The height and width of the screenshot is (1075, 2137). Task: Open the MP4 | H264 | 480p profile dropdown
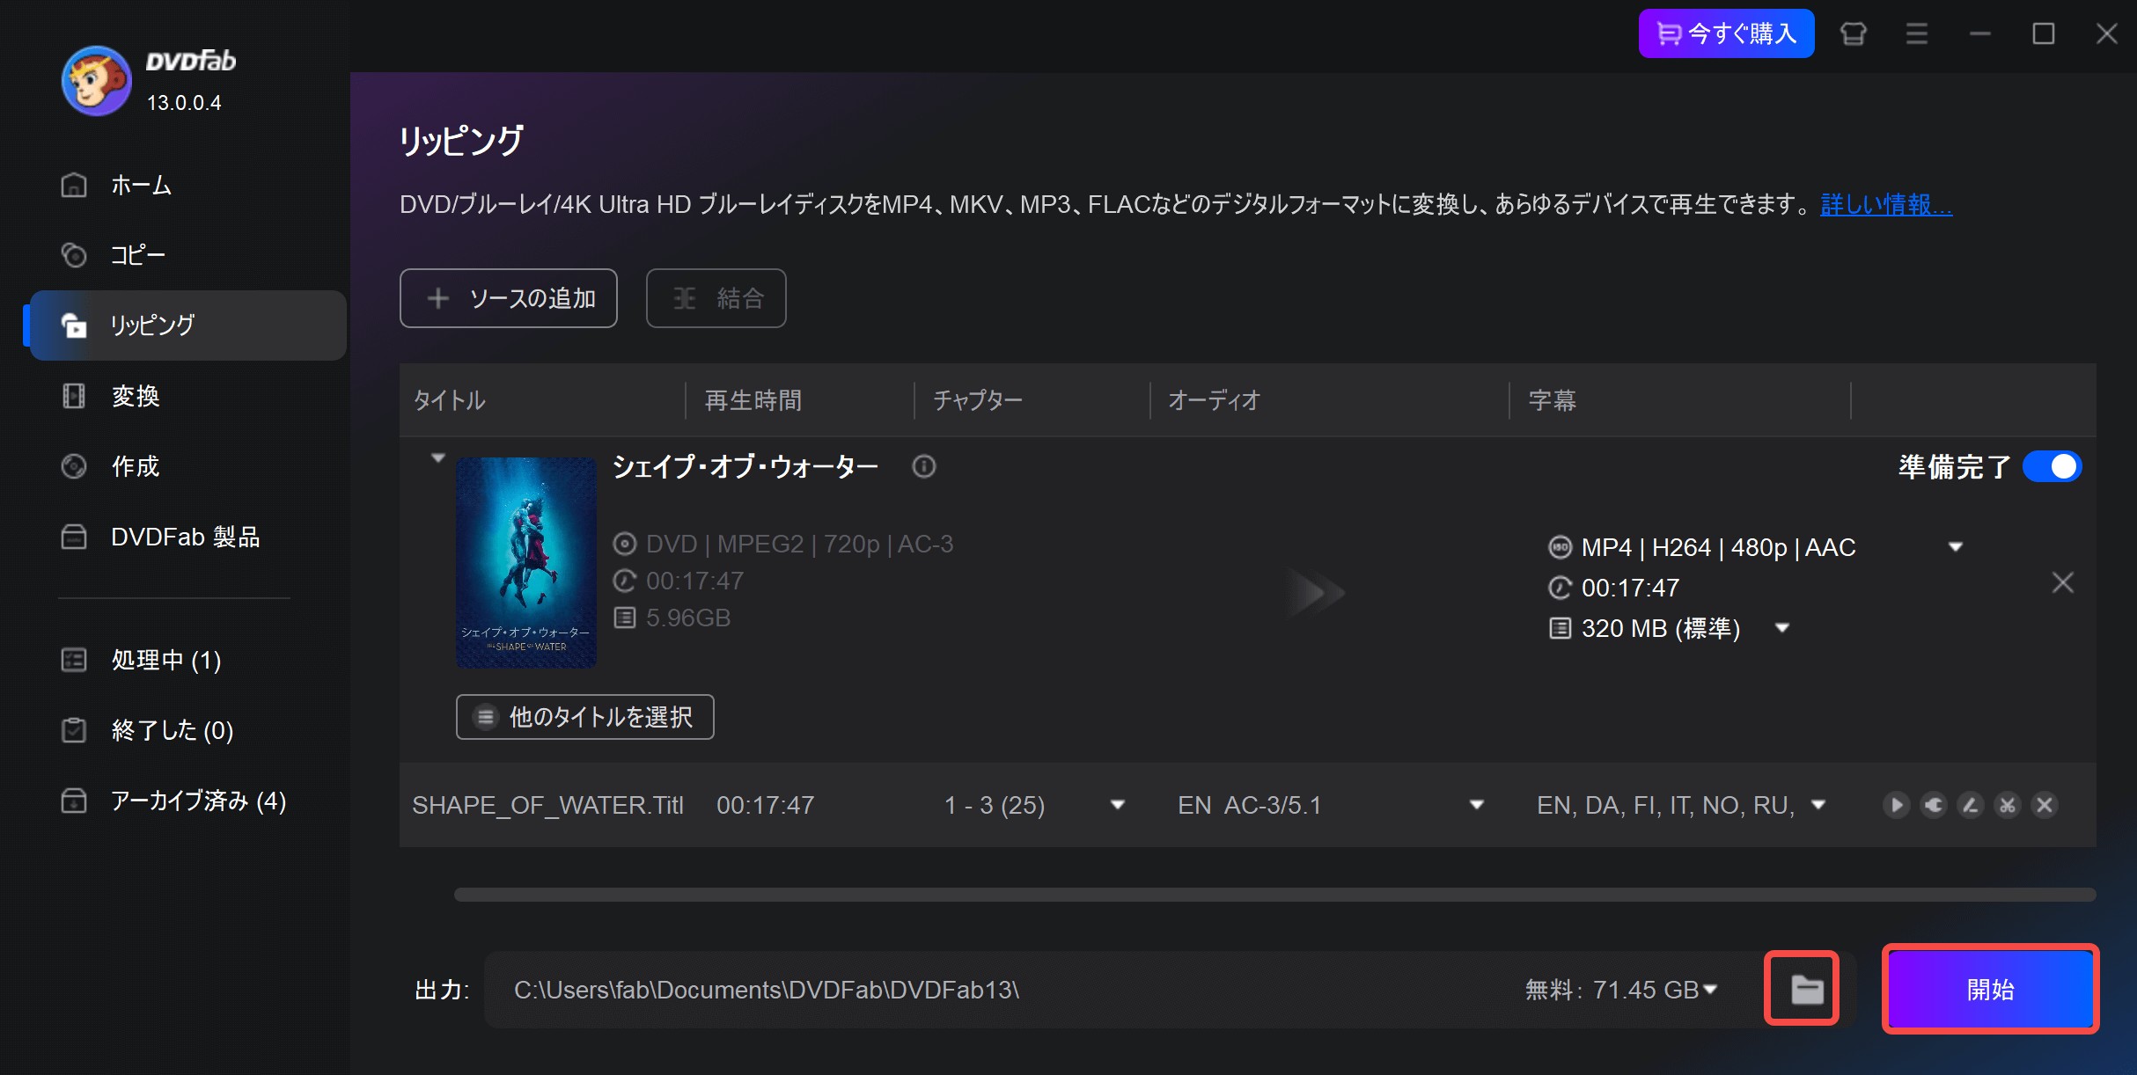1955,547
